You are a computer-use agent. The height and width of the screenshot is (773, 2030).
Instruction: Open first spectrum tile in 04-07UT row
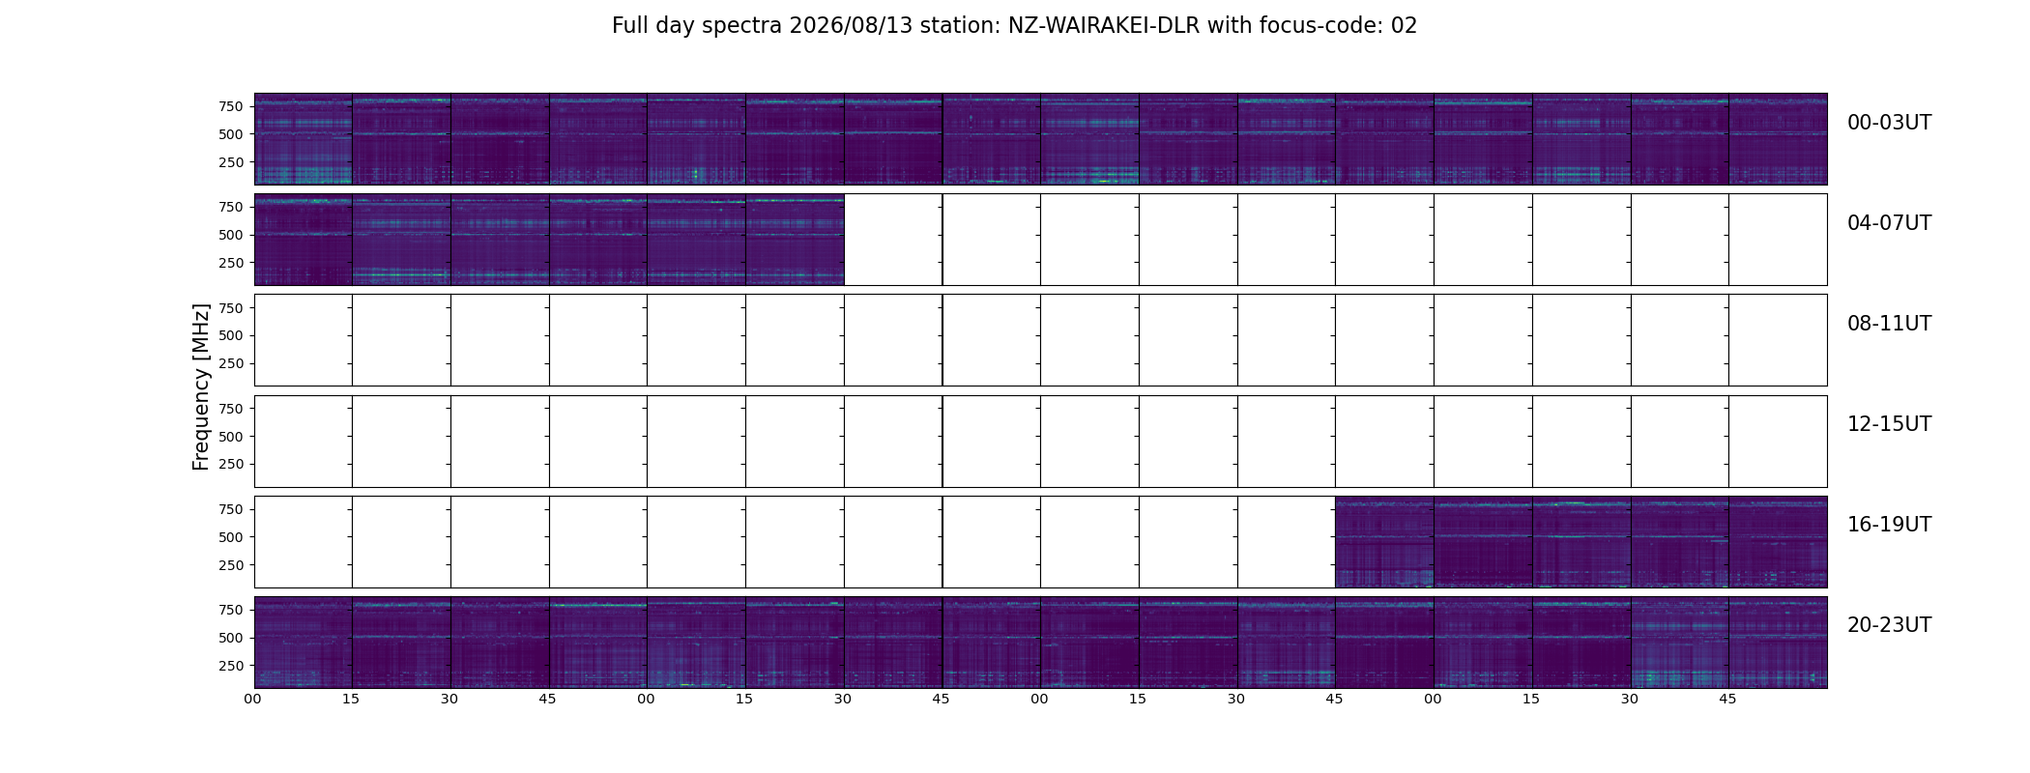(x=304, y=240)
